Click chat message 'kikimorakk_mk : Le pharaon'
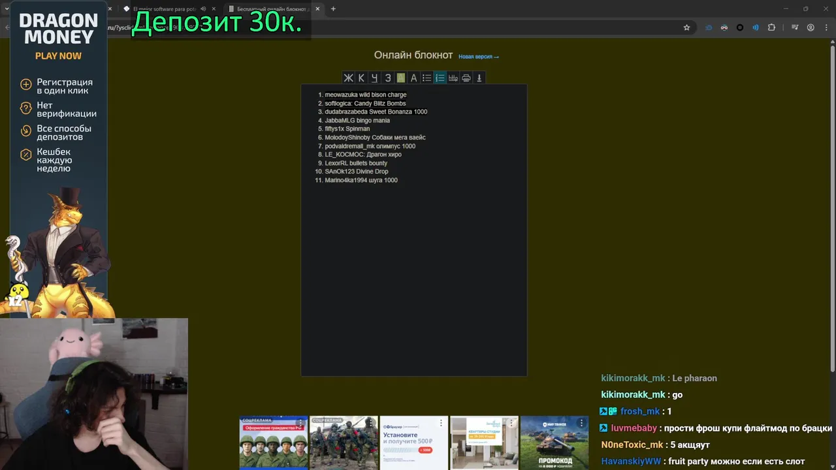Viewport: 836px width, 470px height. [659, 378]
